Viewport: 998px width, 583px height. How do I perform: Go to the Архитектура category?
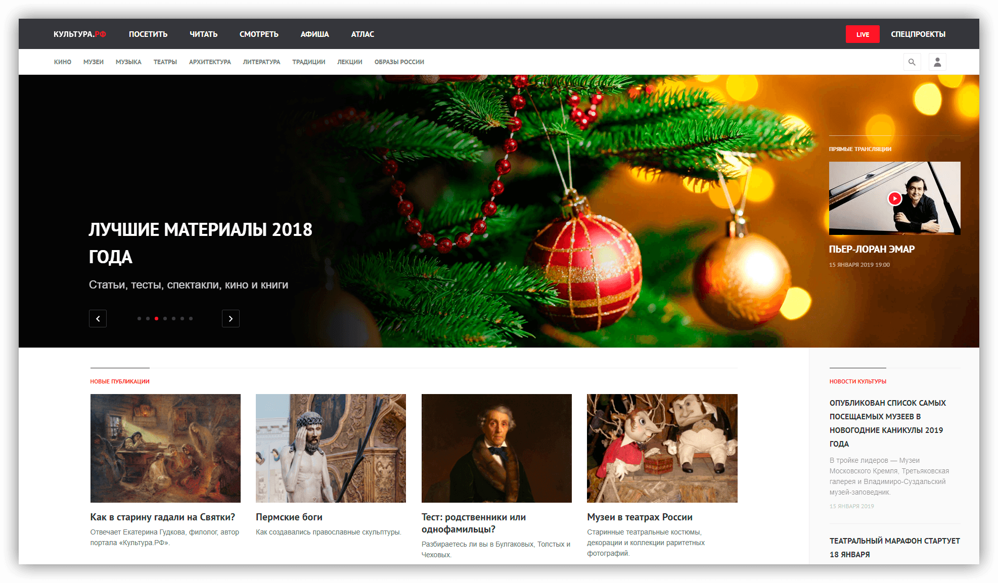[x=210, y=62]
